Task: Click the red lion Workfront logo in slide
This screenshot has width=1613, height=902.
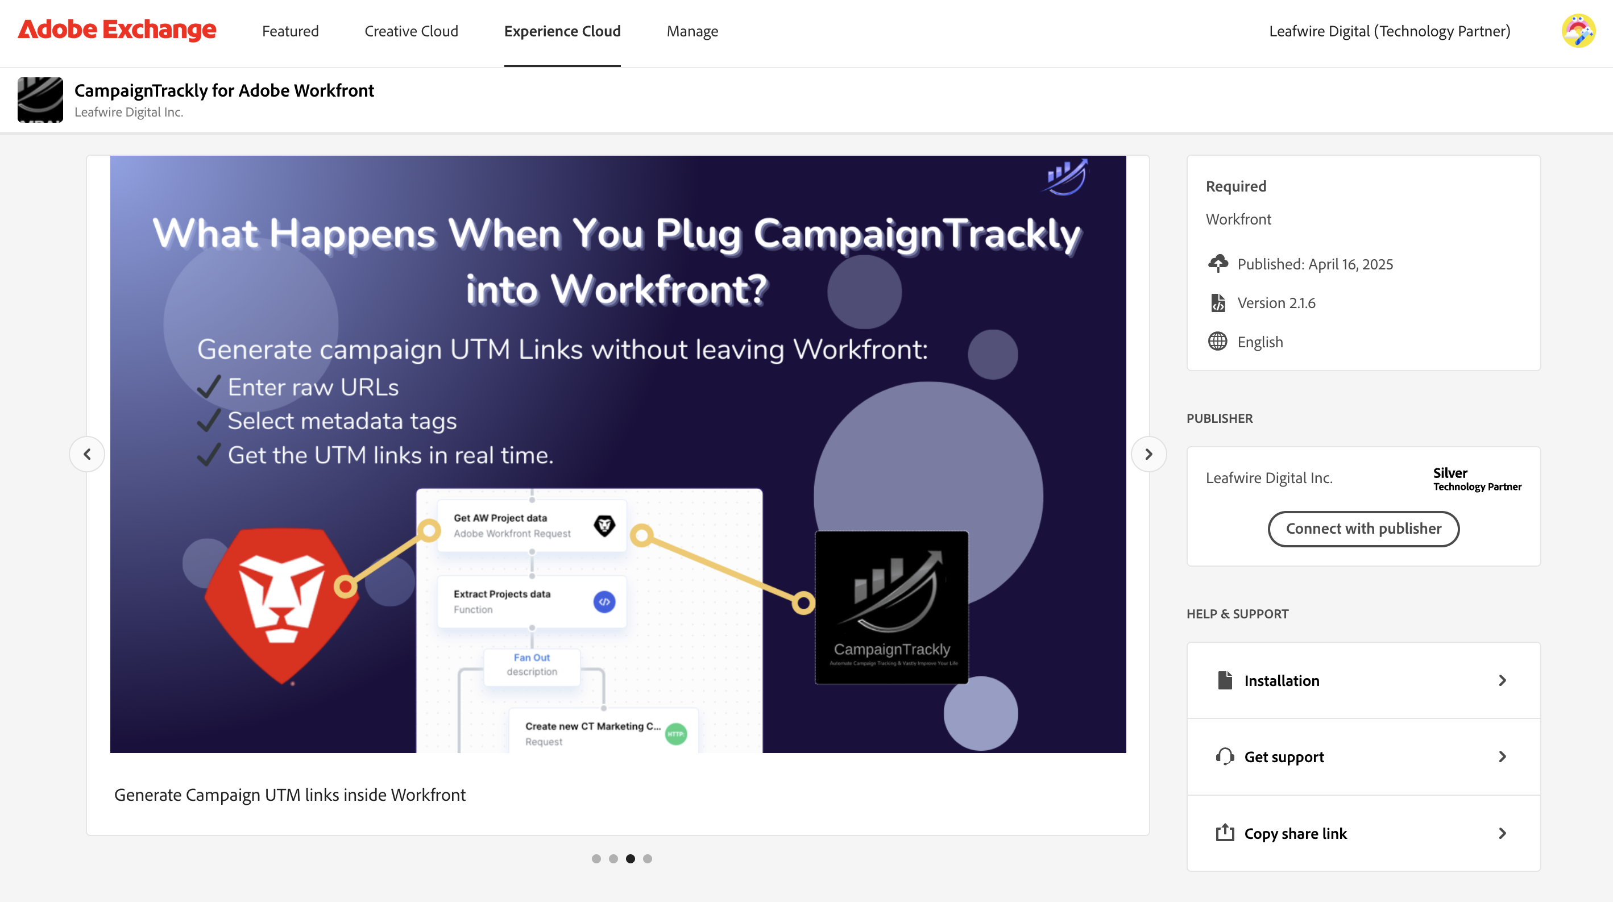Action: 282,605
